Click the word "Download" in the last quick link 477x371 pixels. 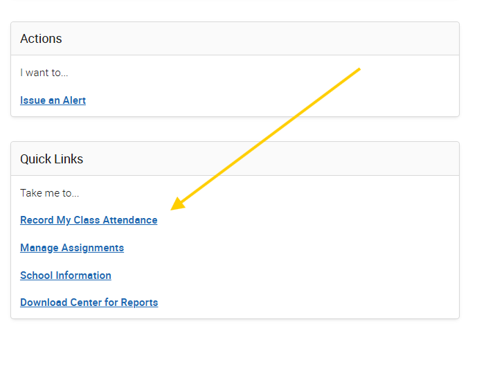click(x=44, y=302)
